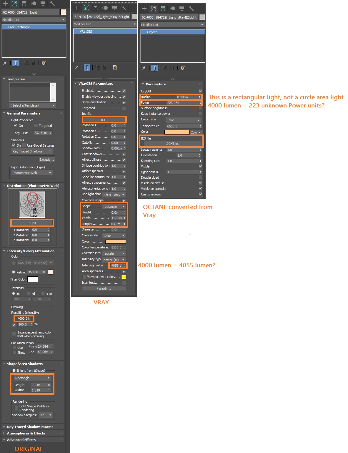
Task: Open Hierarchy tab in Original panel
Action: pos(24,4)
